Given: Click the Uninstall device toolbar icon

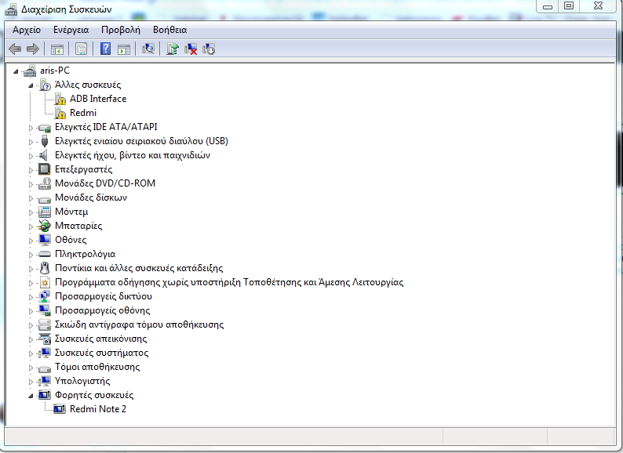Looking at the screenshot, I should 191,49.
